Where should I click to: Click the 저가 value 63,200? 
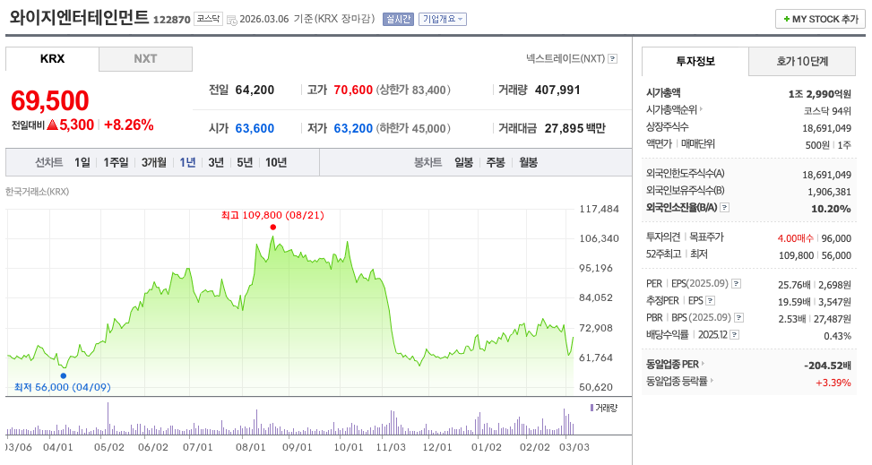point(353,128)
